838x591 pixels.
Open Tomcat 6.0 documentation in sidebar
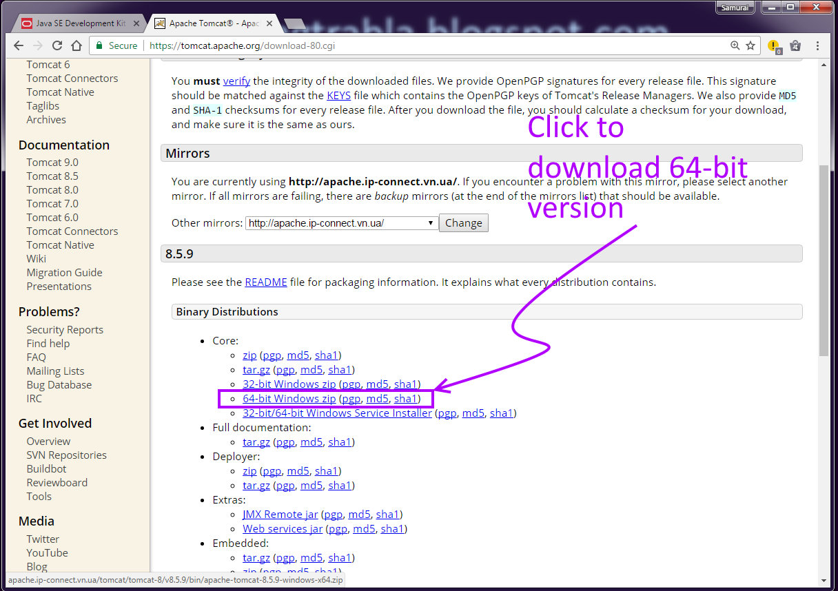coord(52,218)
